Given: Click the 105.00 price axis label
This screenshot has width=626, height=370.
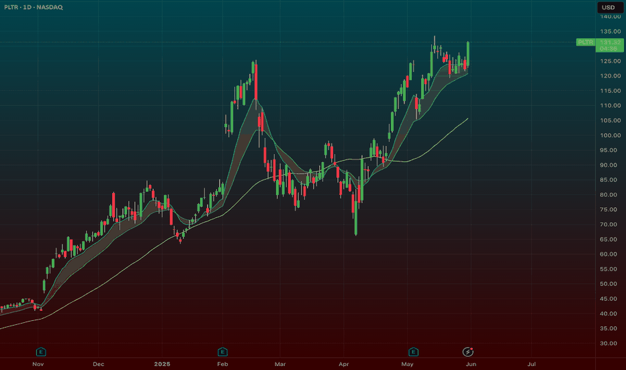Looking at the screenshot, I should pos(611,120).
